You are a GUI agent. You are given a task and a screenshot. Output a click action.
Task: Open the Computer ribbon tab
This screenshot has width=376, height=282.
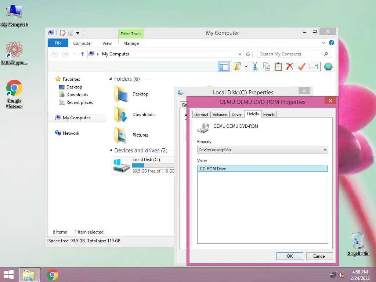(83, 43)
